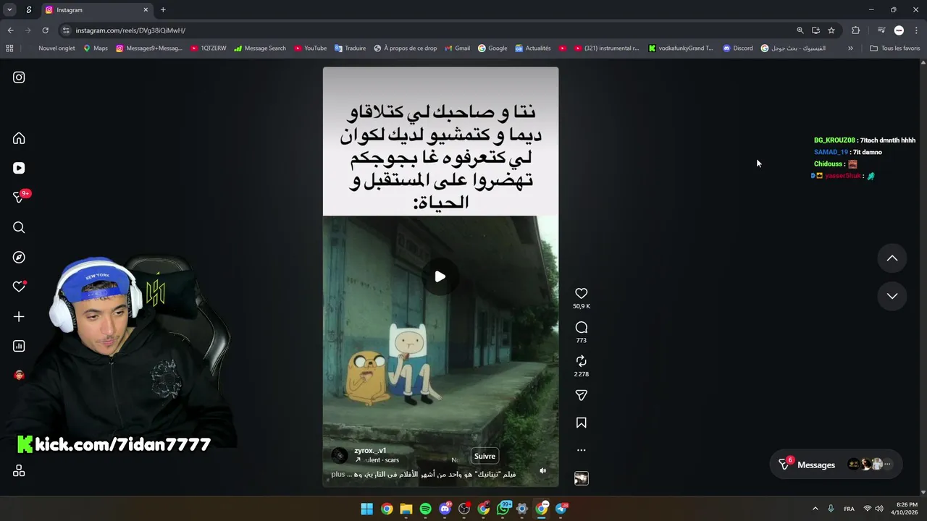
Task: Open the Actualités bookmark
Action: pyautogui.click(x=532, y=48)
